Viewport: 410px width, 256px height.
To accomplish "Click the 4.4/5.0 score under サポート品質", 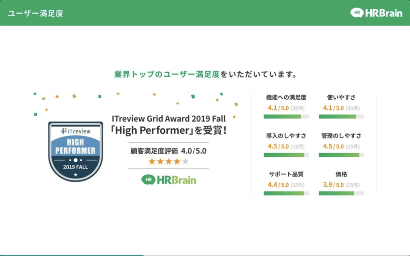I will tap(278, 185).
